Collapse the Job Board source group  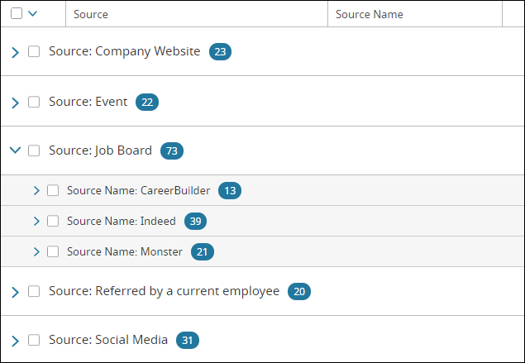15,150
